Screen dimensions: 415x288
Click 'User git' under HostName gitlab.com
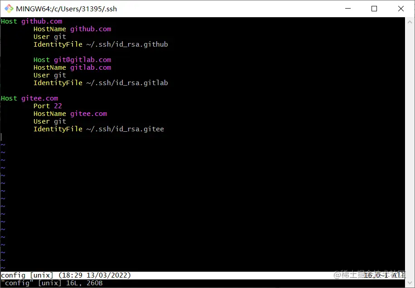pyautogui.click(x=50, y=75)
